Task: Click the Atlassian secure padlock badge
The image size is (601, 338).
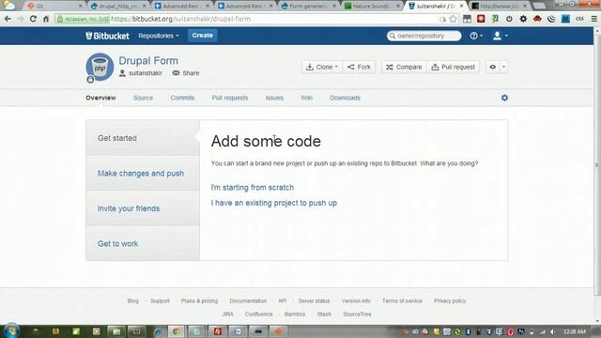Action: pyautogui.click(x=83, y=19)
